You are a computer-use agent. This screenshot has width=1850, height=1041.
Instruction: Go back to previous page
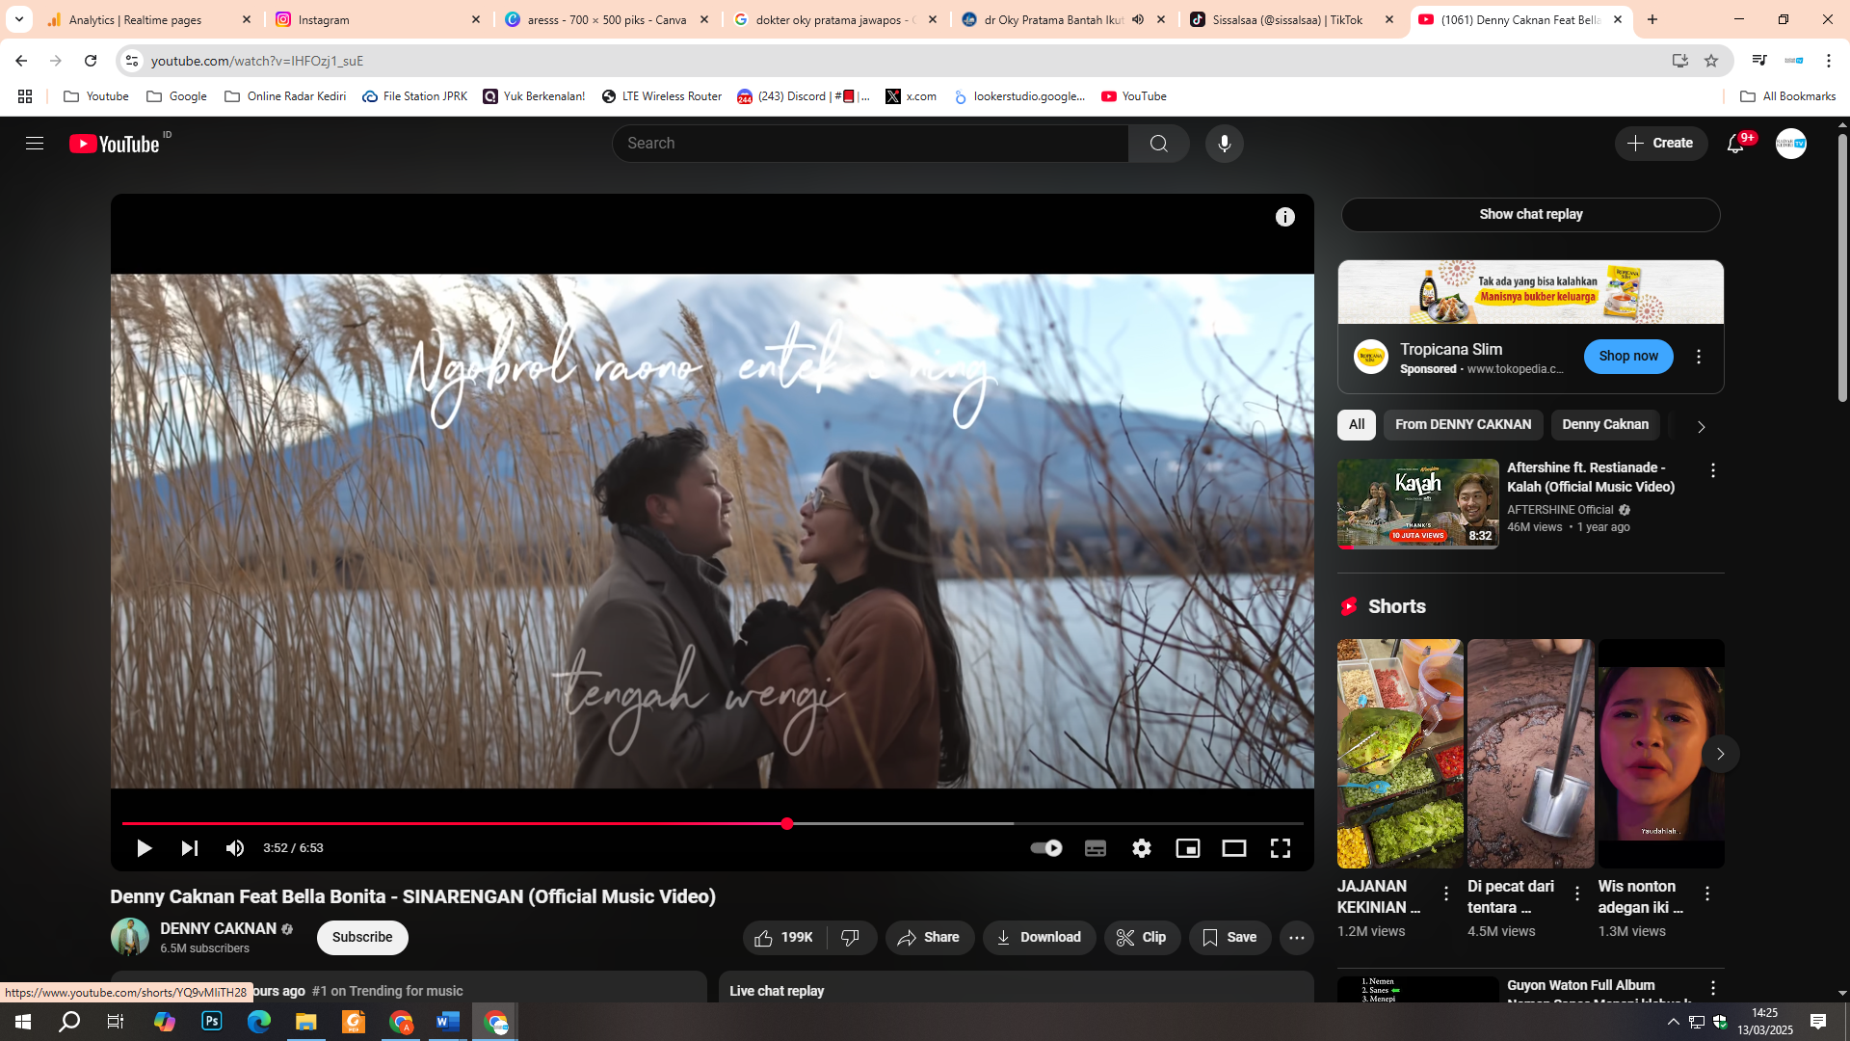point(21,61)
